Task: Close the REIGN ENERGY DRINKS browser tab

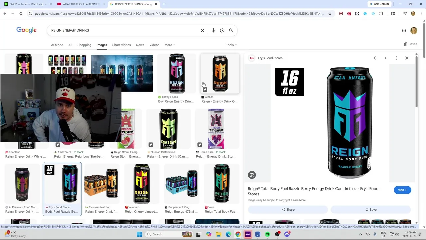Action: point(156,4)
